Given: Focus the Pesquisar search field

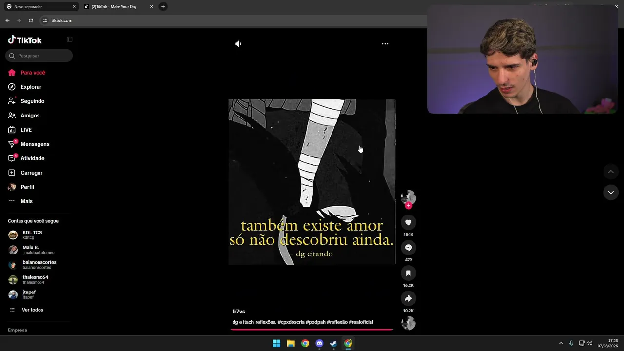Looking at the screenshot, I should click(x=39, y=56).
